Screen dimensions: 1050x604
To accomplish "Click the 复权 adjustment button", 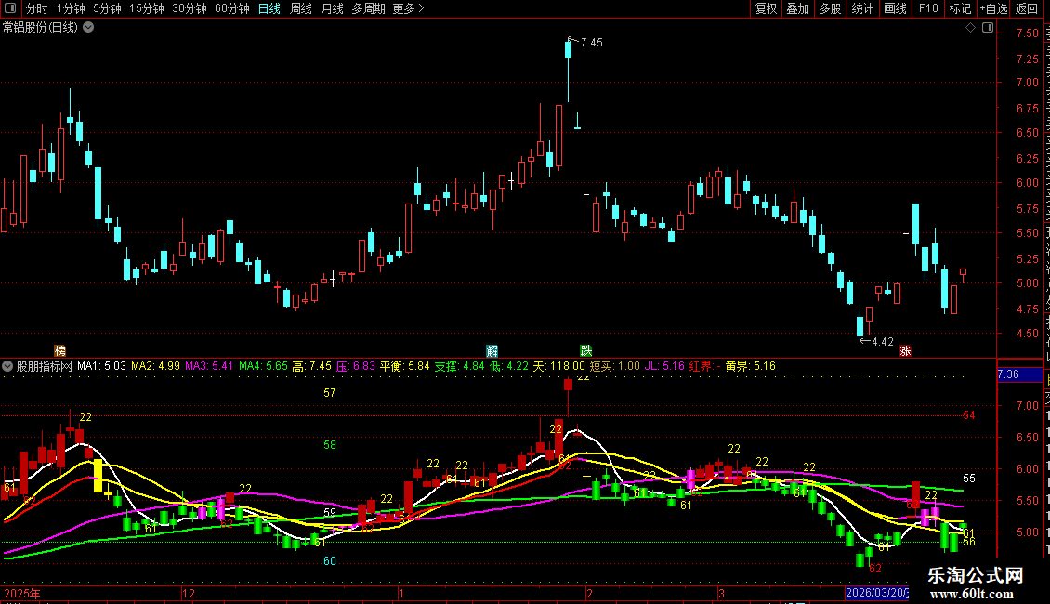I will coord(766,8).
